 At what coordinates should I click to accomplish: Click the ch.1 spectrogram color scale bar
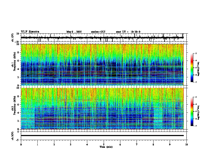[x=192, y=68]
